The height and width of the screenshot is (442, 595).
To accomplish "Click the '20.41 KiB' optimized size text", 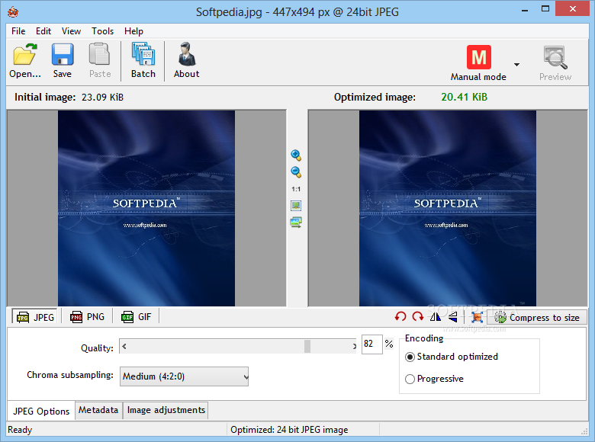I will pos(464,97).
